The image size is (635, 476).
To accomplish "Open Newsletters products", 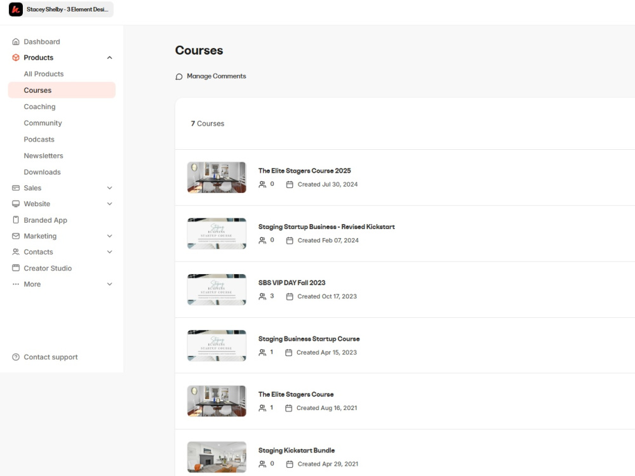I will click(43, 156).
